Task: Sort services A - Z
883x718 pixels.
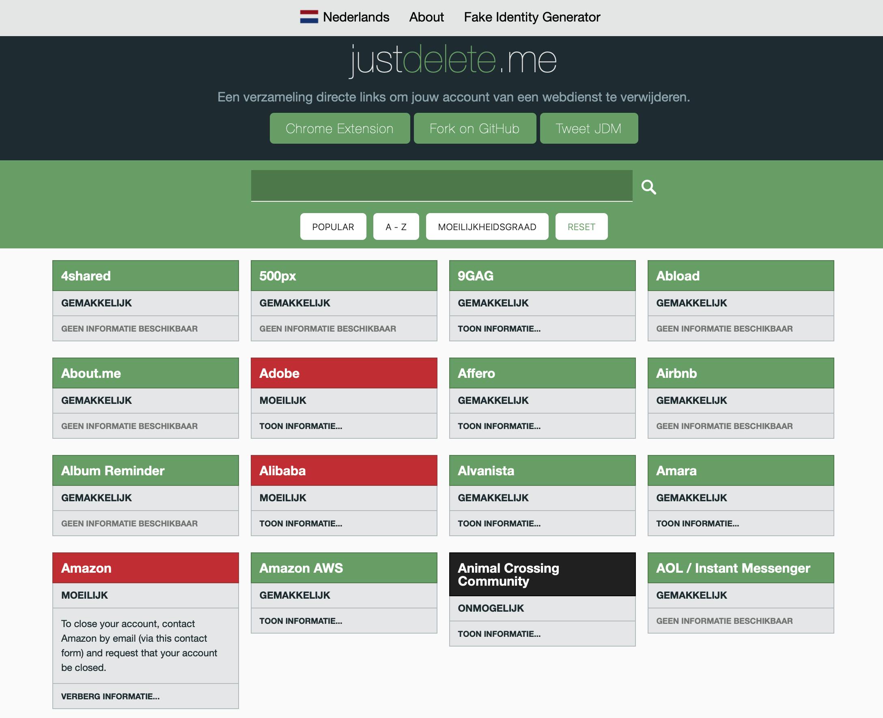Action: click(x=396, y=226)
